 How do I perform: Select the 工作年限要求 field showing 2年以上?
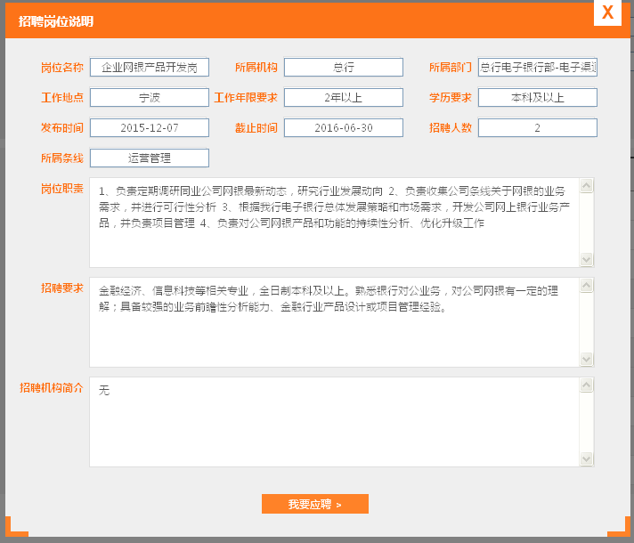tap(344, 98)
